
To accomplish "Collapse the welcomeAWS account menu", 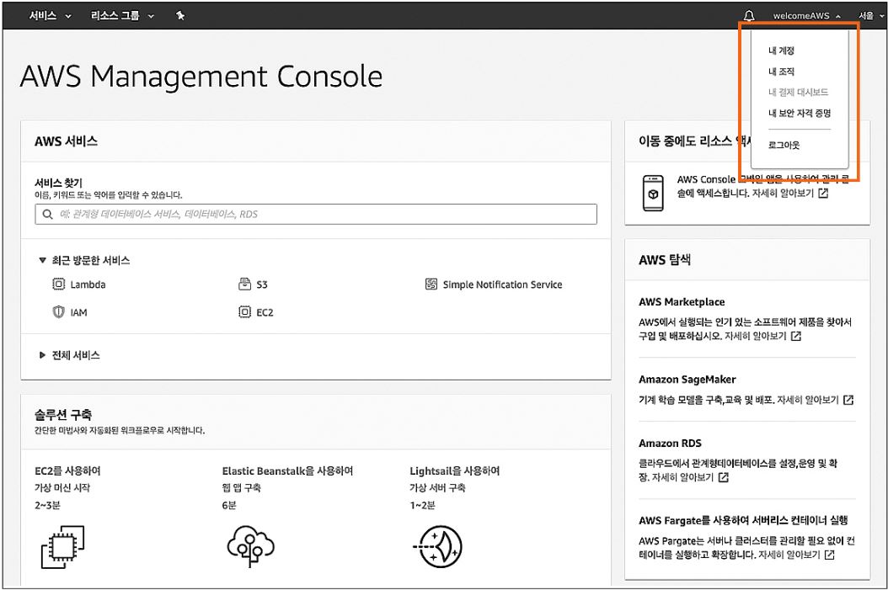I will click(x=806, y=16).
